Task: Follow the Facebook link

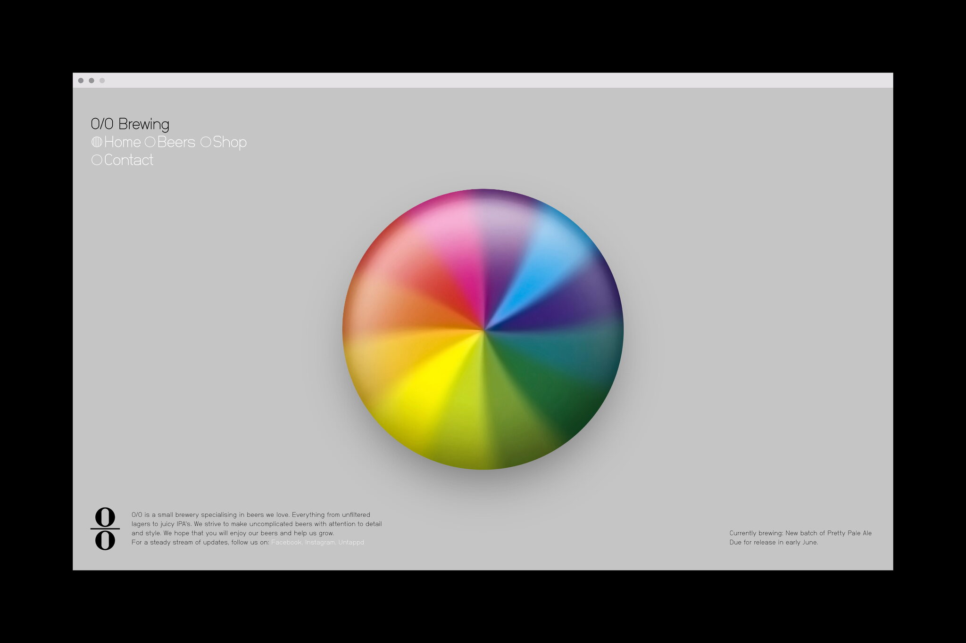Action: pyautogui.click(x=286, y=542)
